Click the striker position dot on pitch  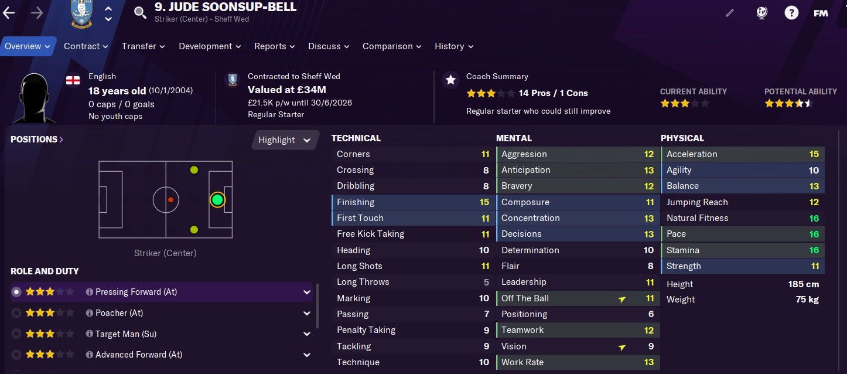click(217, 200)
